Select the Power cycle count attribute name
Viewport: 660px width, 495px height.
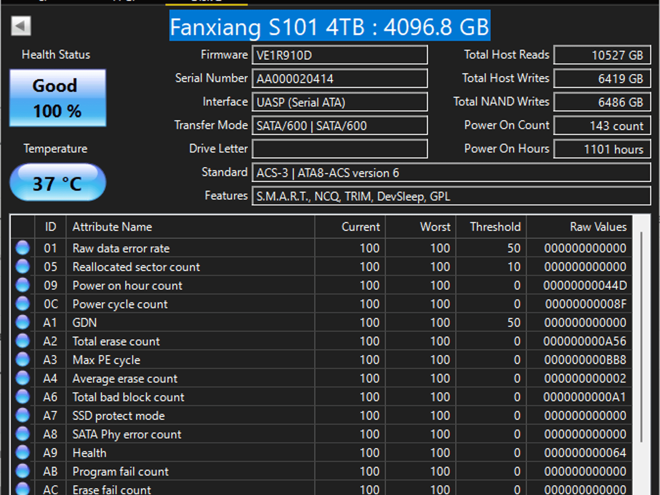(x=120, y=304)
